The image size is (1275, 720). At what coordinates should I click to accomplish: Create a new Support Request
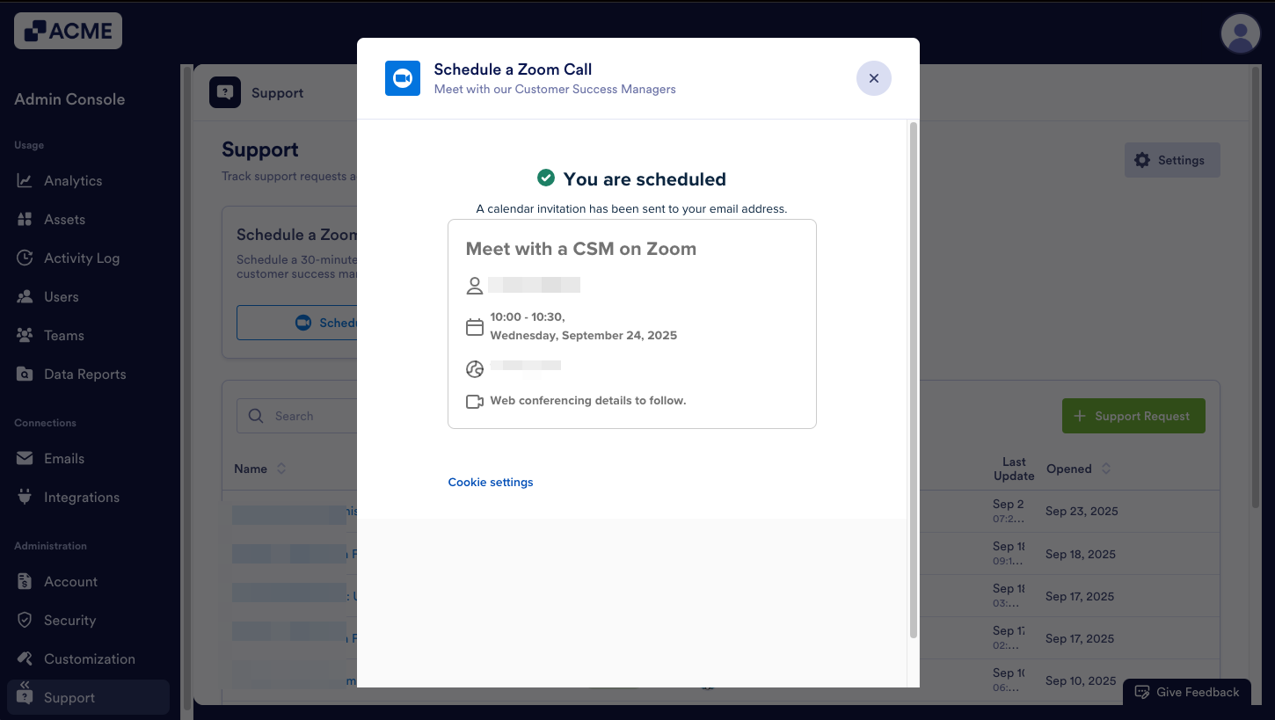[x=1133, y=416]
